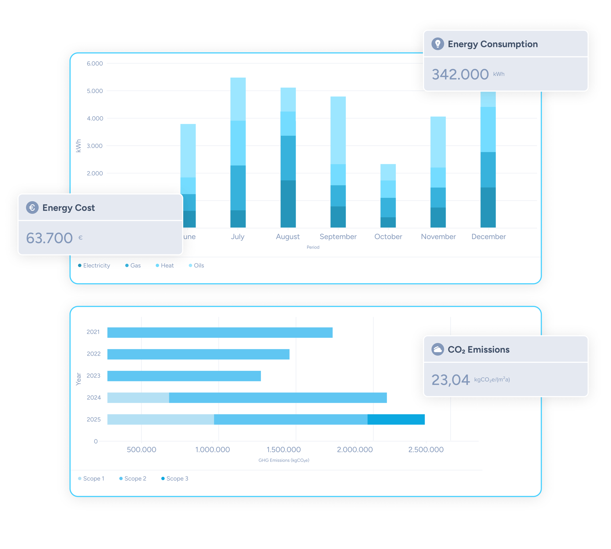Select the October axis label
The height and width of the screenshot is (549, 611).
point(388,237)
